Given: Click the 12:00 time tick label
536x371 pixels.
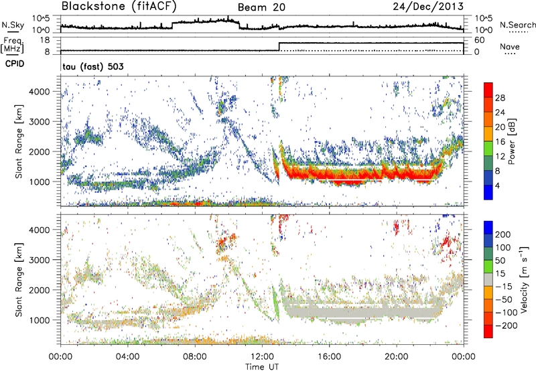Looking at the screenshot, I should 262,357.
